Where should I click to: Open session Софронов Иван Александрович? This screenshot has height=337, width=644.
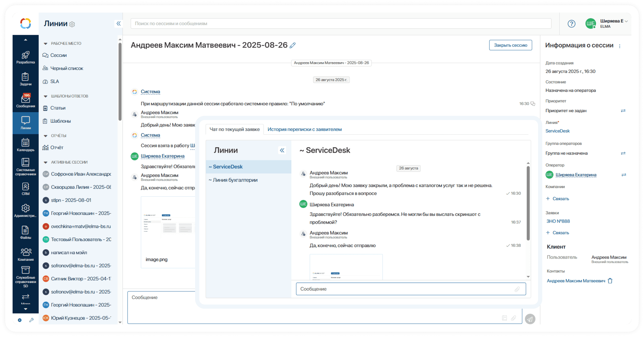77,174
